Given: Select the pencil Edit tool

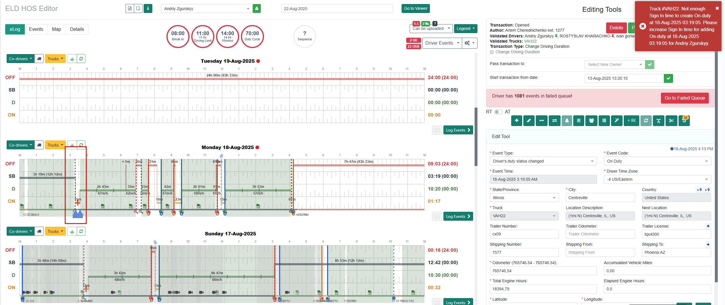Looking at the screenshot, I should 529,121.
